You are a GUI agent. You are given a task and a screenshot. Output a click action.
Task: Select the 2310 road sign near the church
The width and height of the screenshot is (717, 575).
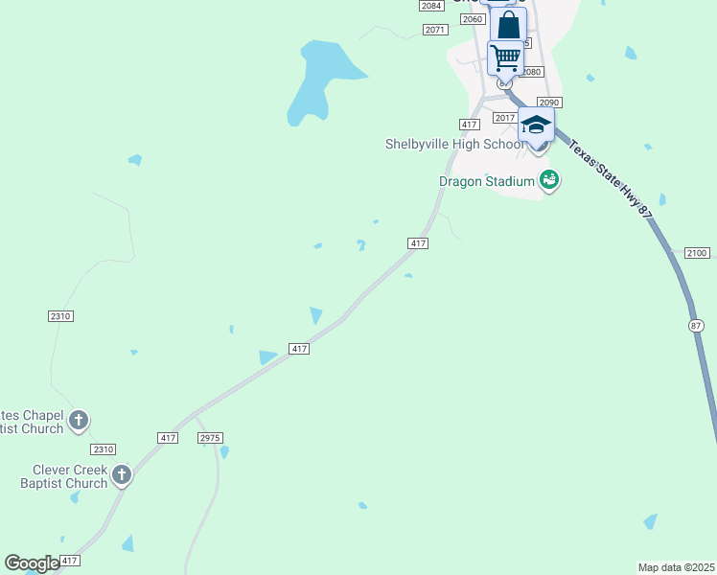[x=103, y=449]
